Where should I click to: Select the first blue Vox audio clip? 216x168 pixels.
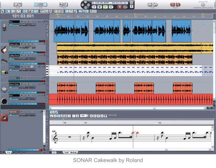tap(71, 31)
